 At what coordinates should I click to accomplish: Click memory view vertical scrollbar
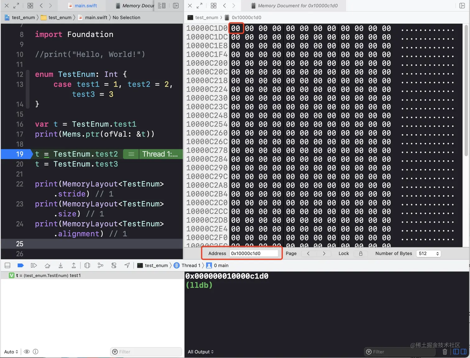[466, 90]
